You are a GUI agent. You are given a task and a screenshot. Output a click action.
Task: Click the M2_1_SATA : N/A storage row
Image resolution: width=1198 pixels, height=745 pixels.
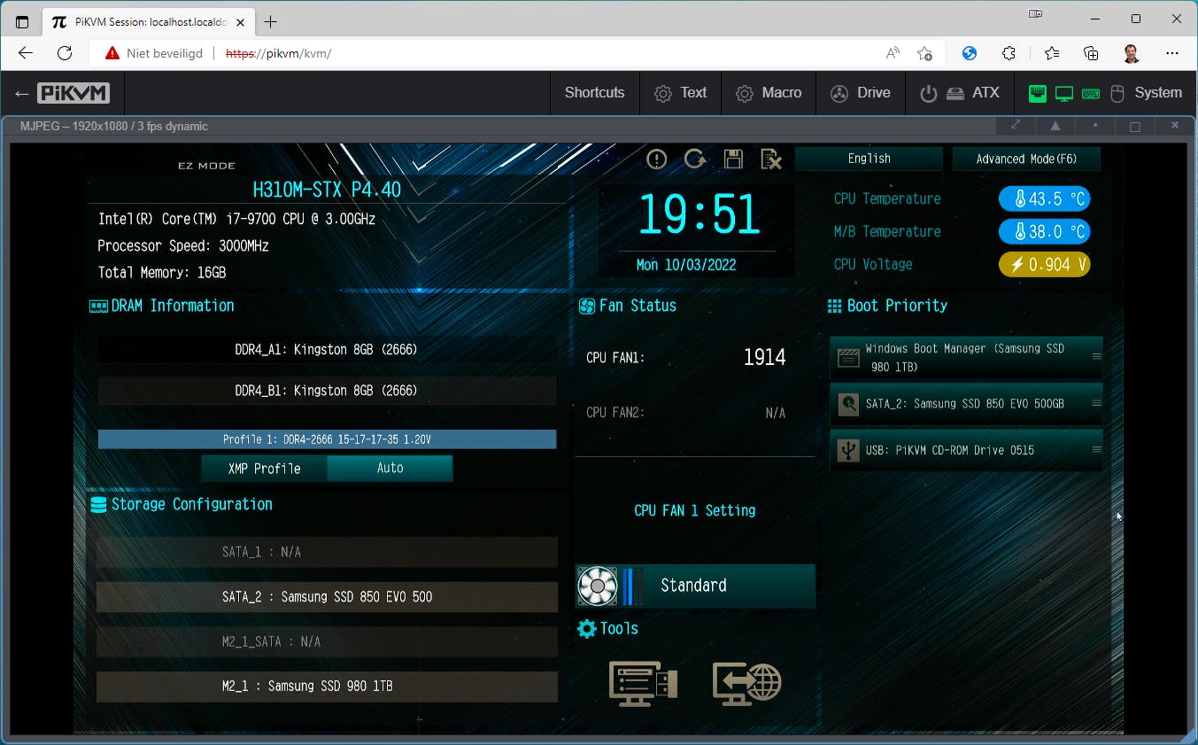tap(327, 641)
